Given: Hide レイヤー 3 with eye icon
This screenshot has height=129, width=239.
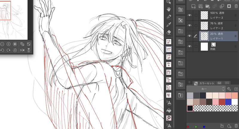Looking at the screenshot, I should click(189, 15).
